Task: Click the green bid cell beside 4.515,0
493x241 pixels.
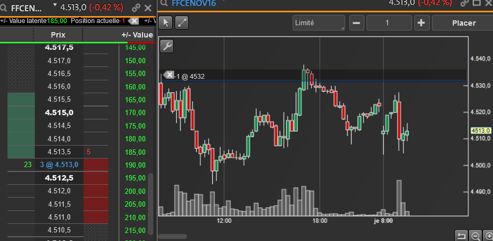Action: pos(21,112)
